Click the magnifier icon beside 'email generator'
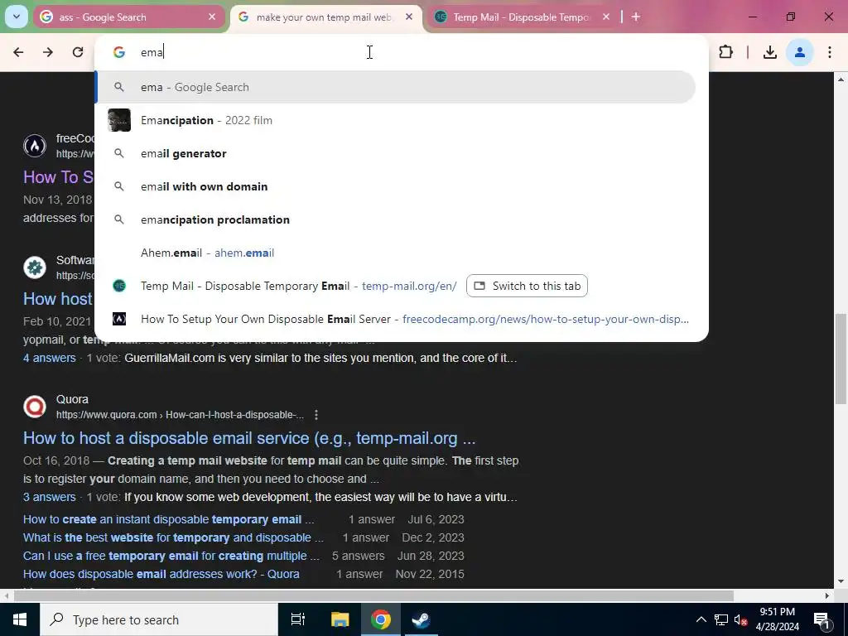Image resolution: width=848 pixels, height=636 pixels. [119, 153]
